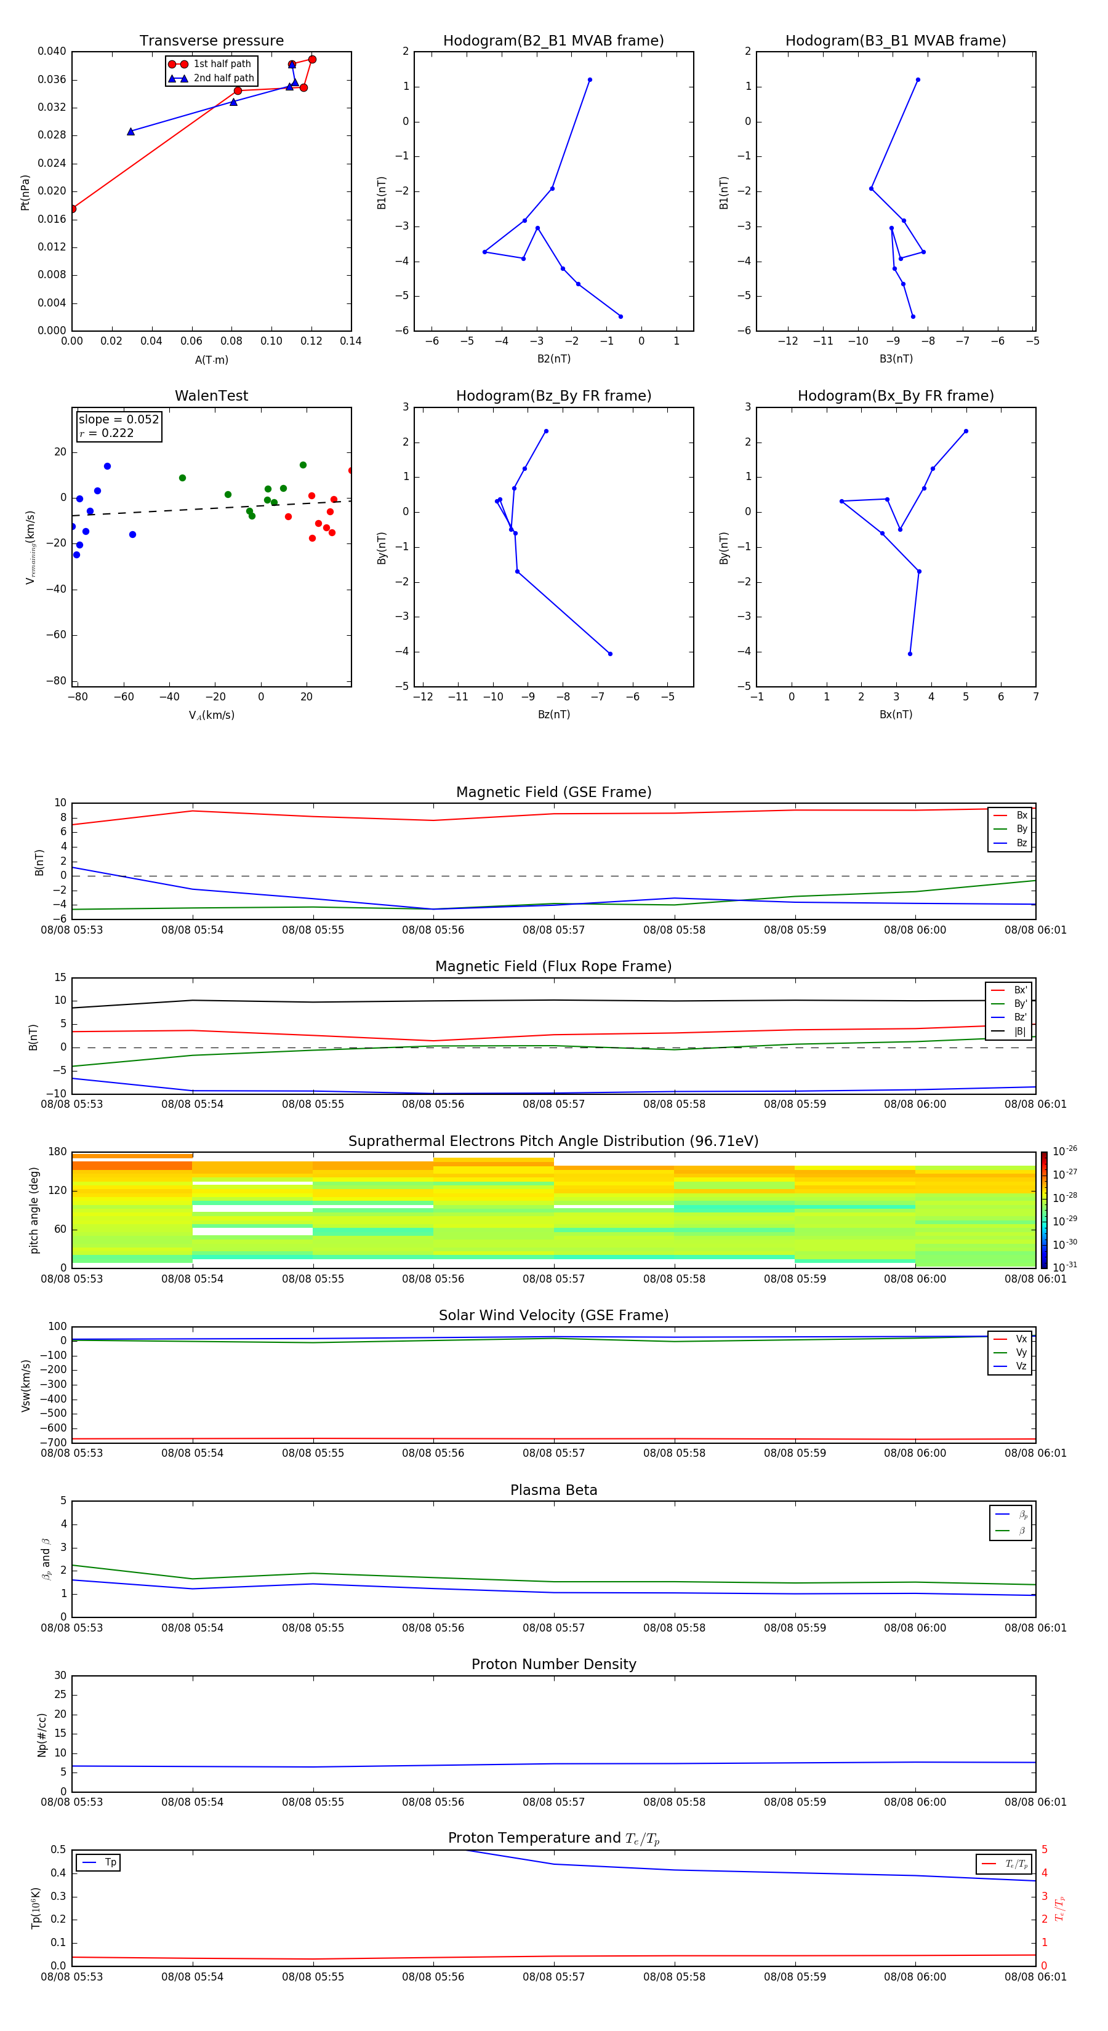Select the By legend entry in GSE magnetic field plot
The height and width of the screenshot is (2031, 1108).
click(x=1010, y=830)
